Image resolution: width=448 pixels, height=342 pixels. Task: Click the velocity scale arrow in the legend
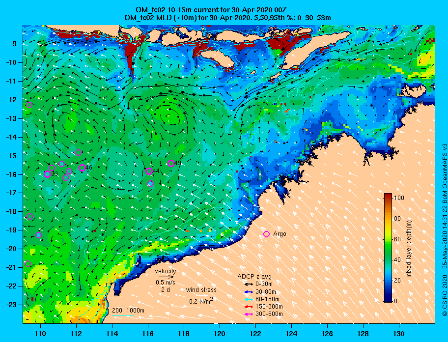166,277
